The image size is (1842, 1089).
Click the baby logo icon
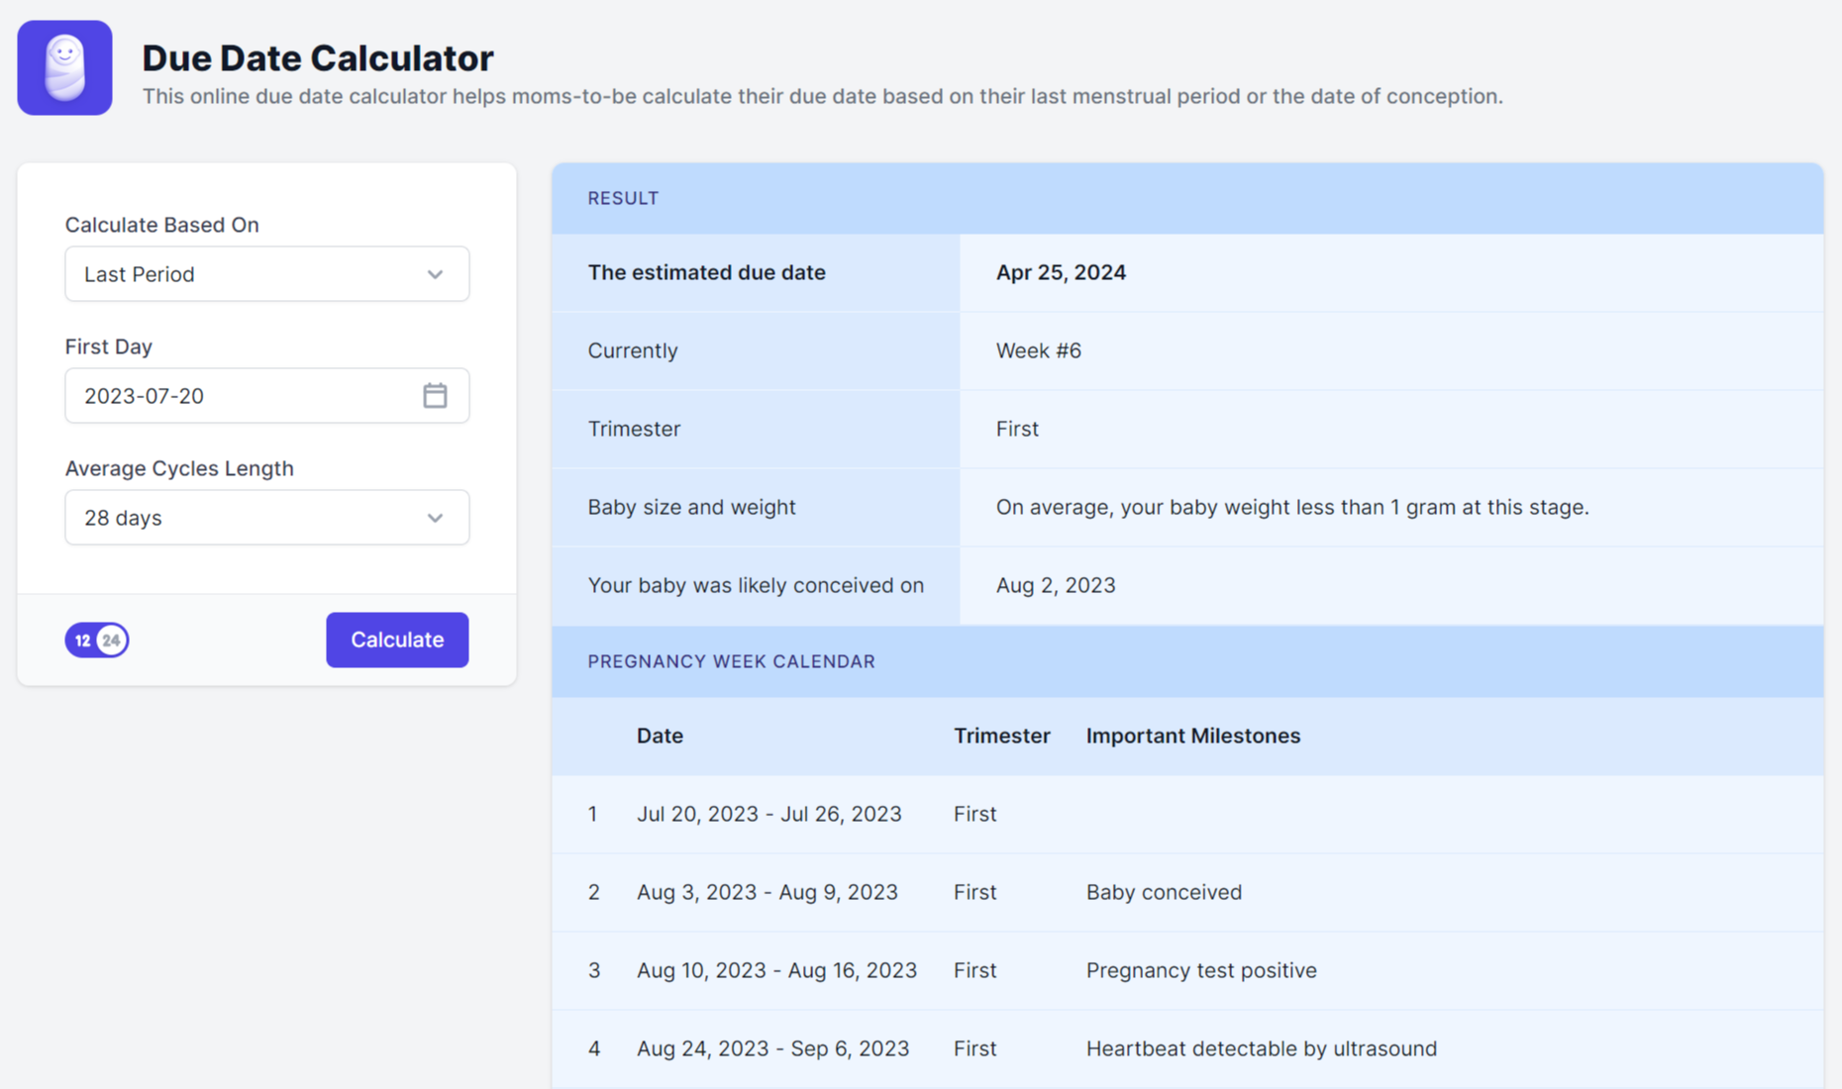[64, 67]
